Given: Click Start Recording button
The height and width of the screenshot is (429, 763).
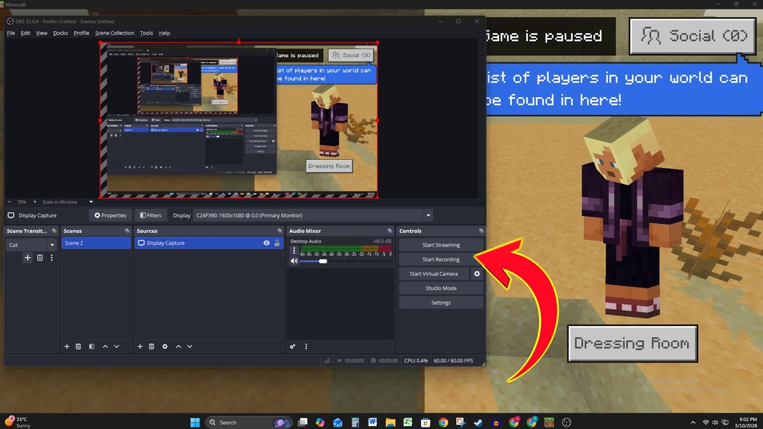Looking at the screenshot, I should (441, 260).
